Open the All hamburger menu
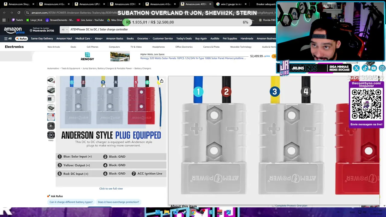Screen dimensions: 386x217 pyautogui.click(x=8, y=39)
